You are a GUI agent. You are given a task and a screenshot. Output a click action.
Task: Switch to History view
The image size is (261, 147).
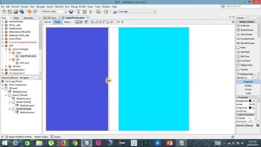(67, 22)
